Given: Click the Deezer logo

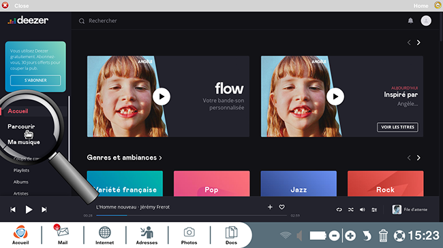Looking at the screenshot, I should tap(28, 20).
